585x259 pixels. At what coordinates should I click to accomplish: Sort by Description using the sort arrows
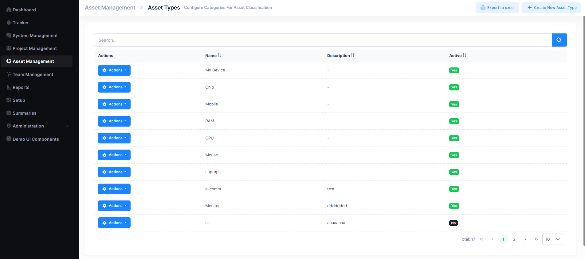(353, 55)
